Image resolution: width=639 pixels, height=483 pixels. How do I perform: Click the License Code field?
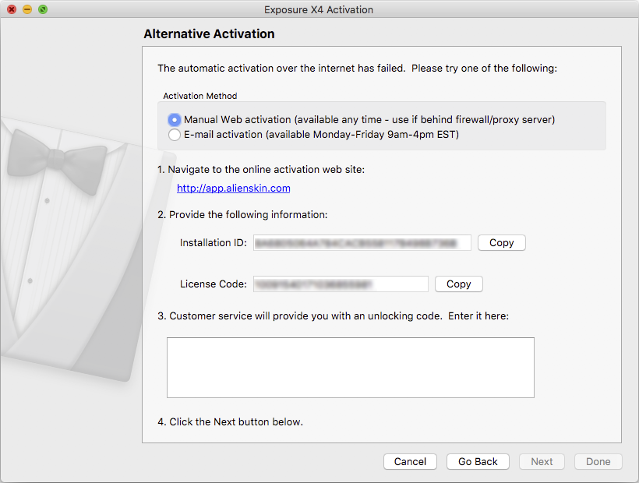pyautogui.click(x=341, y=284)
